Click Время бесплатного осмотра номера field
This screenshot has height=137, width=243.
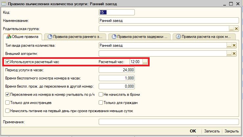(117, 78)
